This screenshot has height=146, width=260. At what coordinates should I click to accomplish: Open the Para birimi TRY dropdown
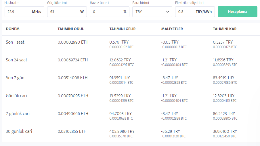[152, 12]
